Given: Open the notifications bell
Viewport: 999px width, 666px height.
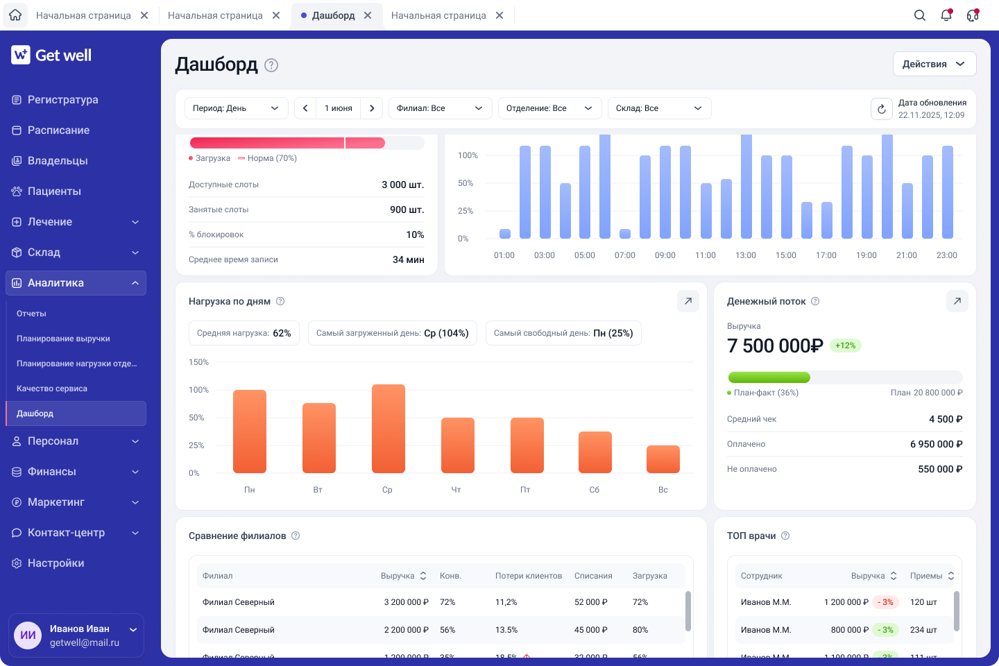Looking at the screenshot, I should pos(946,15).
